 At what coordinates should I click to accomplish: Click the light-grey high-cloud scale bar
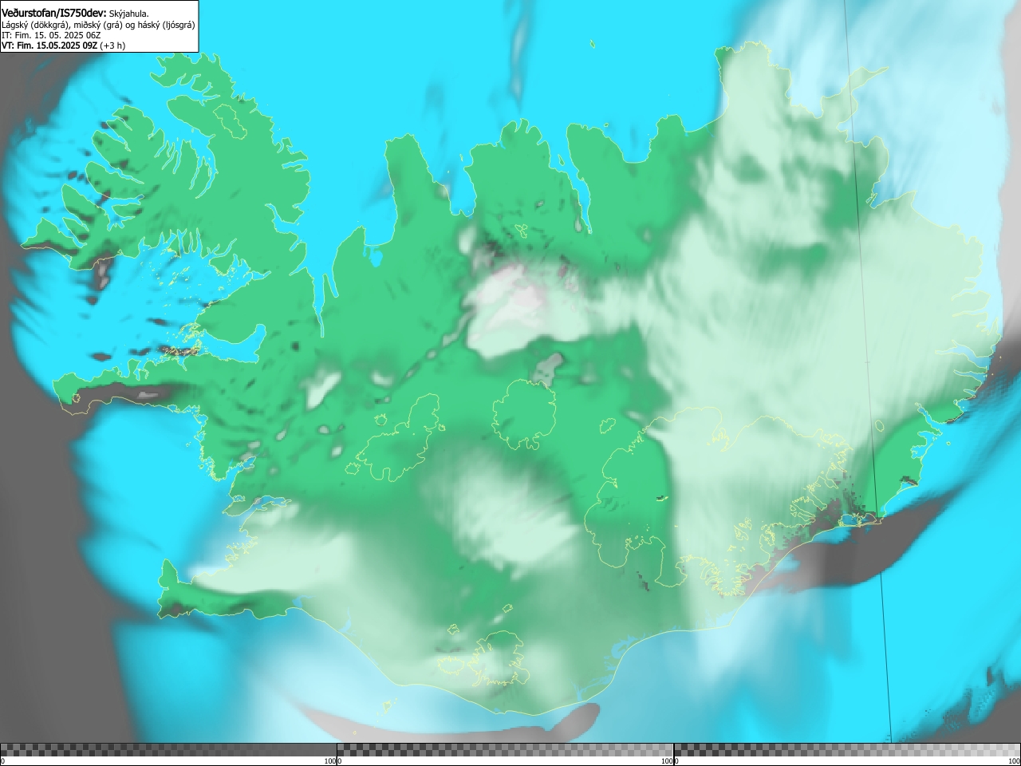pyautogui.click(x=847, y=750)
